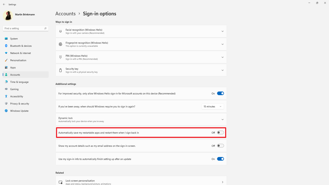The image size is (329, 185).
Task: Click the back arrow button
Action: pyautogui.click(x=4, y=4)
